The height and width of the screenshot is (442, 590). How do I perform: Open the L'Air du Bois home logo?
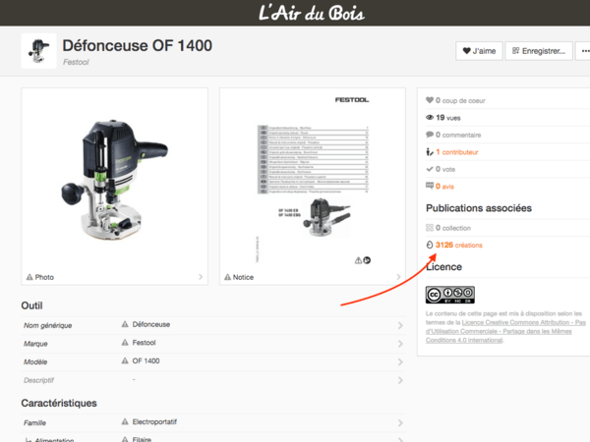[294, 14]
